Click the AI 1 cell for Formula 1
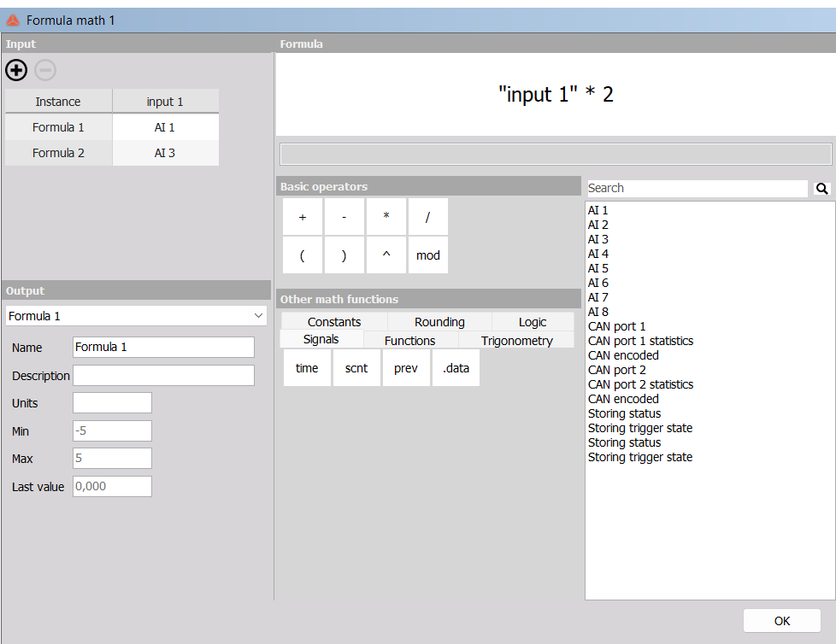The width and height of the screenshot is (836, 644). [x=165, y=127]
